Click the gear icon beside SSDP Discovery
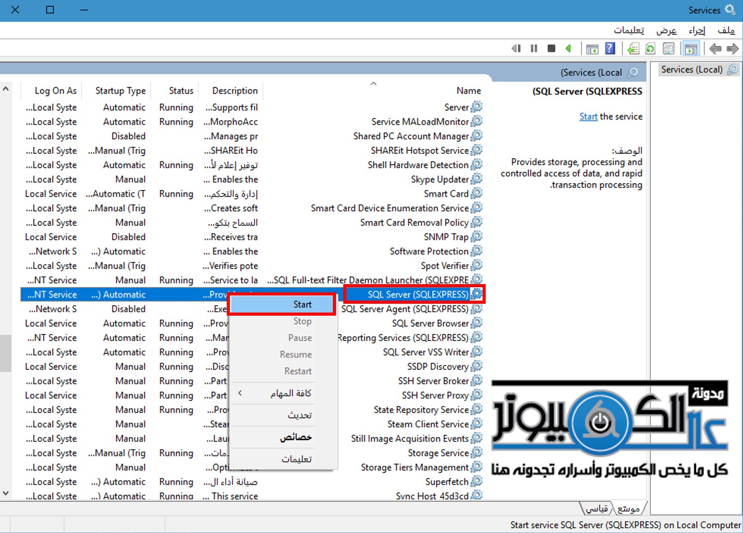The height and width of the screenshot is (533, 743). (476, 366)
